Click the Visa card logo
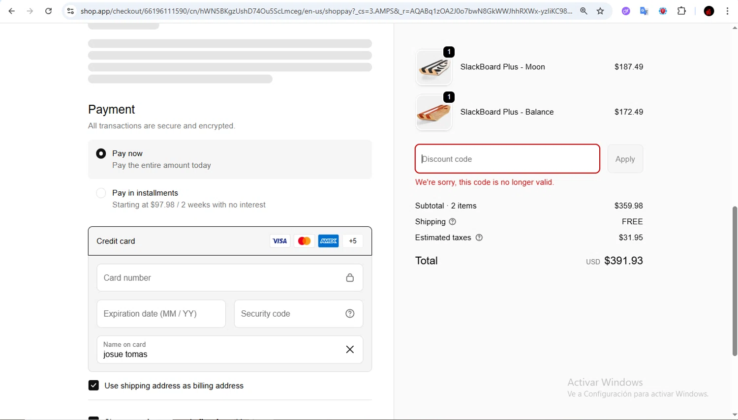 click(280, 241)
